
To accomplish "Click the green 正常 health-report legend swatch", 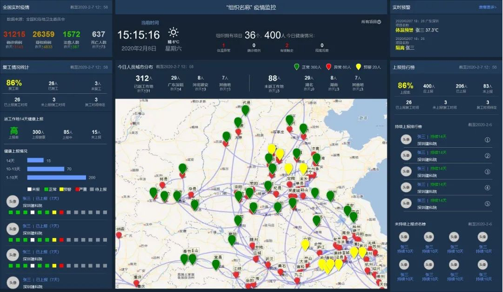I will click(x=46, y=189).
